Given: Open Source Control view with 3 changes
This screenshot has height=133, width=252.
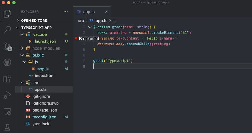Looking at the screenshot, I should (x=7, y=47).
